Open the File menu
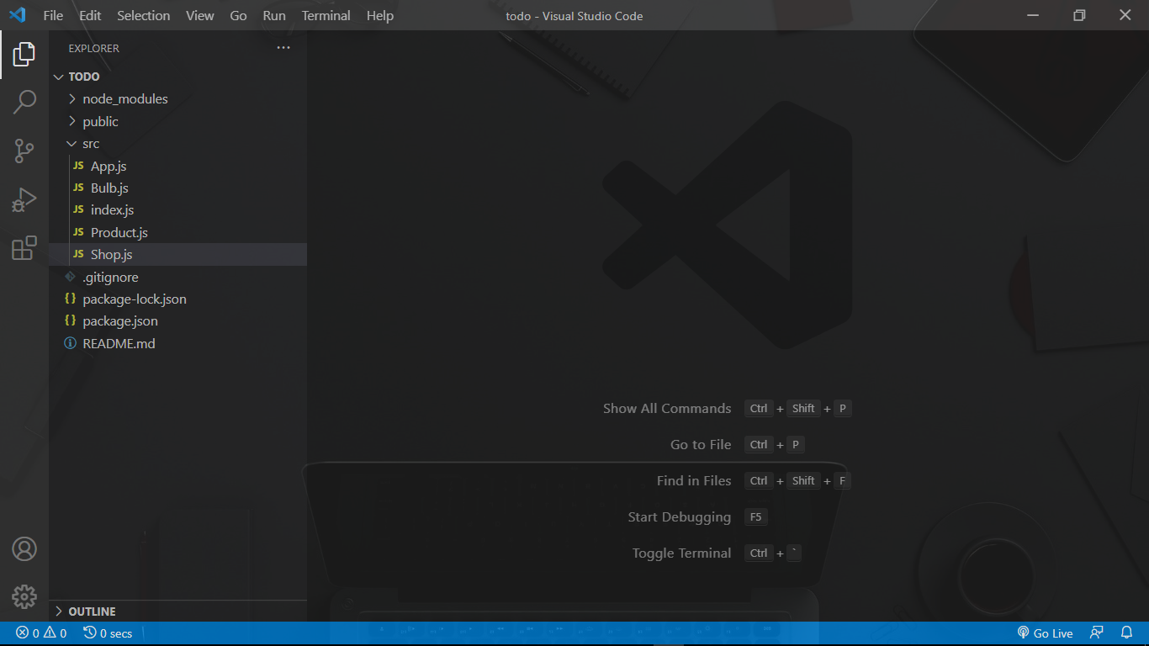Image resolution: width=1149 pixels, height=646 pixels. coord(53,15)
